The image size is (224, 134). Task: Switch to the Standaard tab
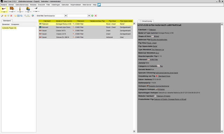(x=7, y=21)
